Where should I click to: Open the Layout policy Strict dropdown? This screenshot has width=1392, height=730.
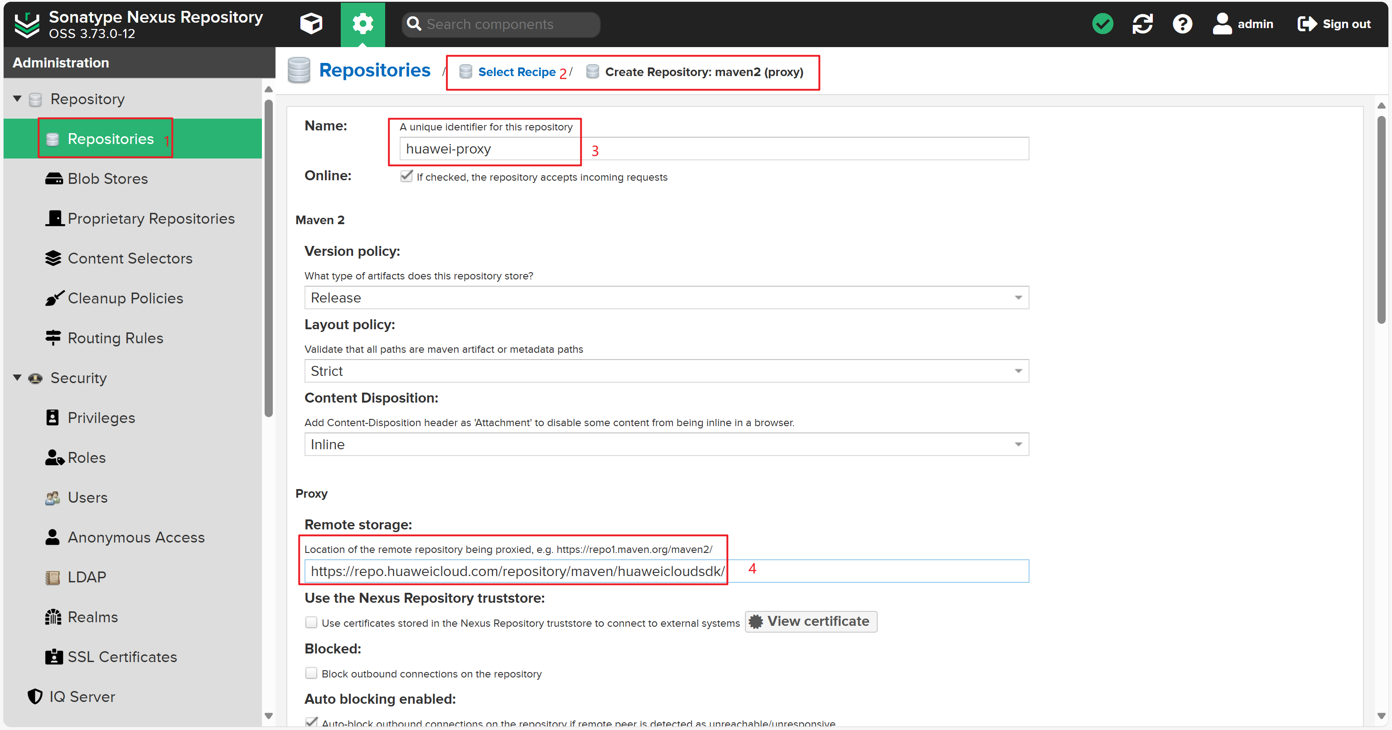pyautogui.click(x=666, y=371)
